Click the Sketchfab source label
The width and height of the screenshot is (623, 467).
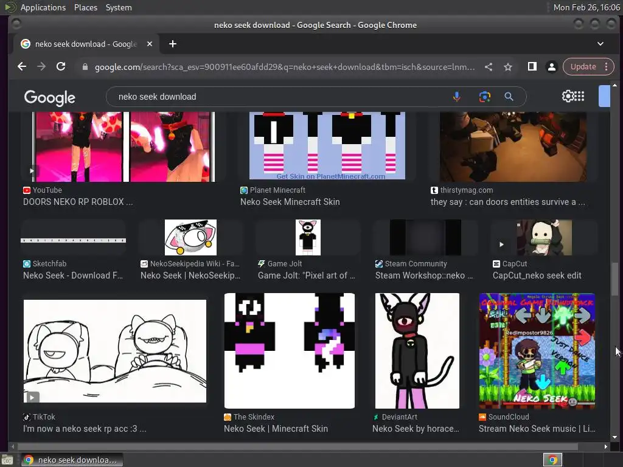49,264
